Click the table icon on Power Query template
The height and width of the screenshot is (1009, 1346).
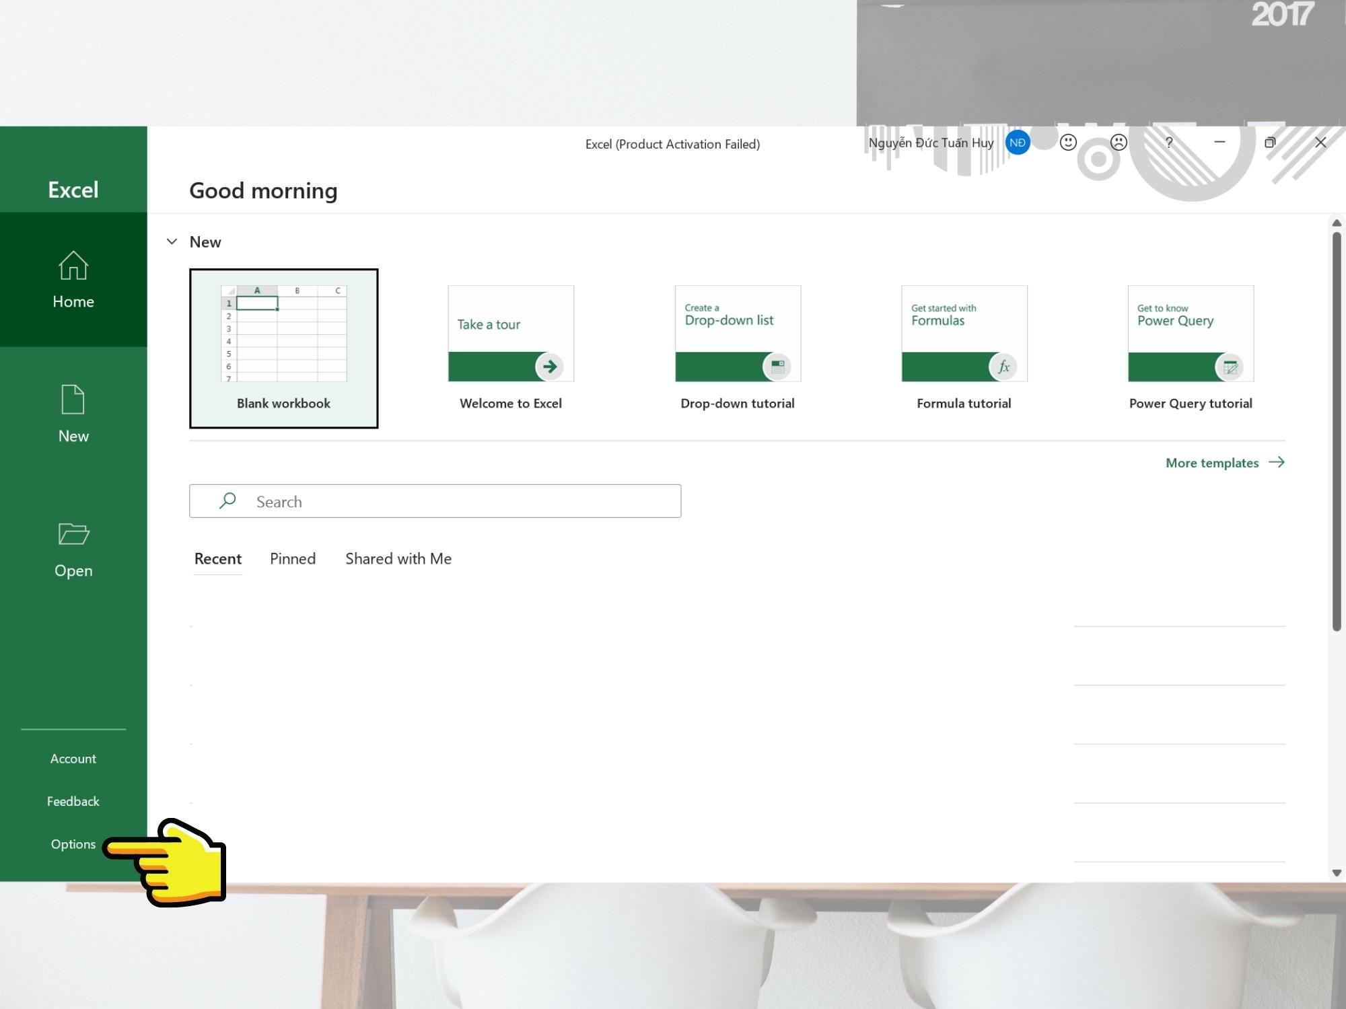(x=1230, y=367)
